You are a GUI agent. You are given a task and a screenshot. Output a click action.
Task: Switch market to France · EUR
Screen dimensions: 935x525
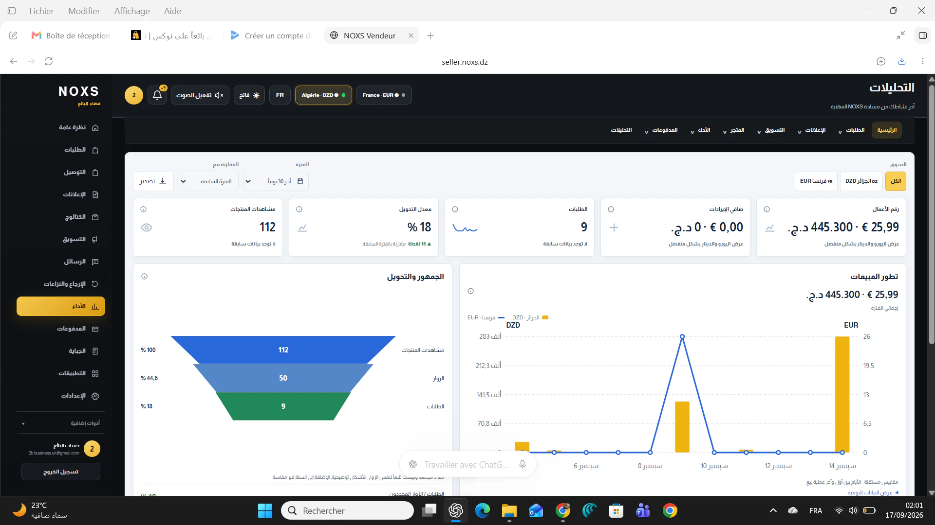pyautogui.click(x=384, y=95)
